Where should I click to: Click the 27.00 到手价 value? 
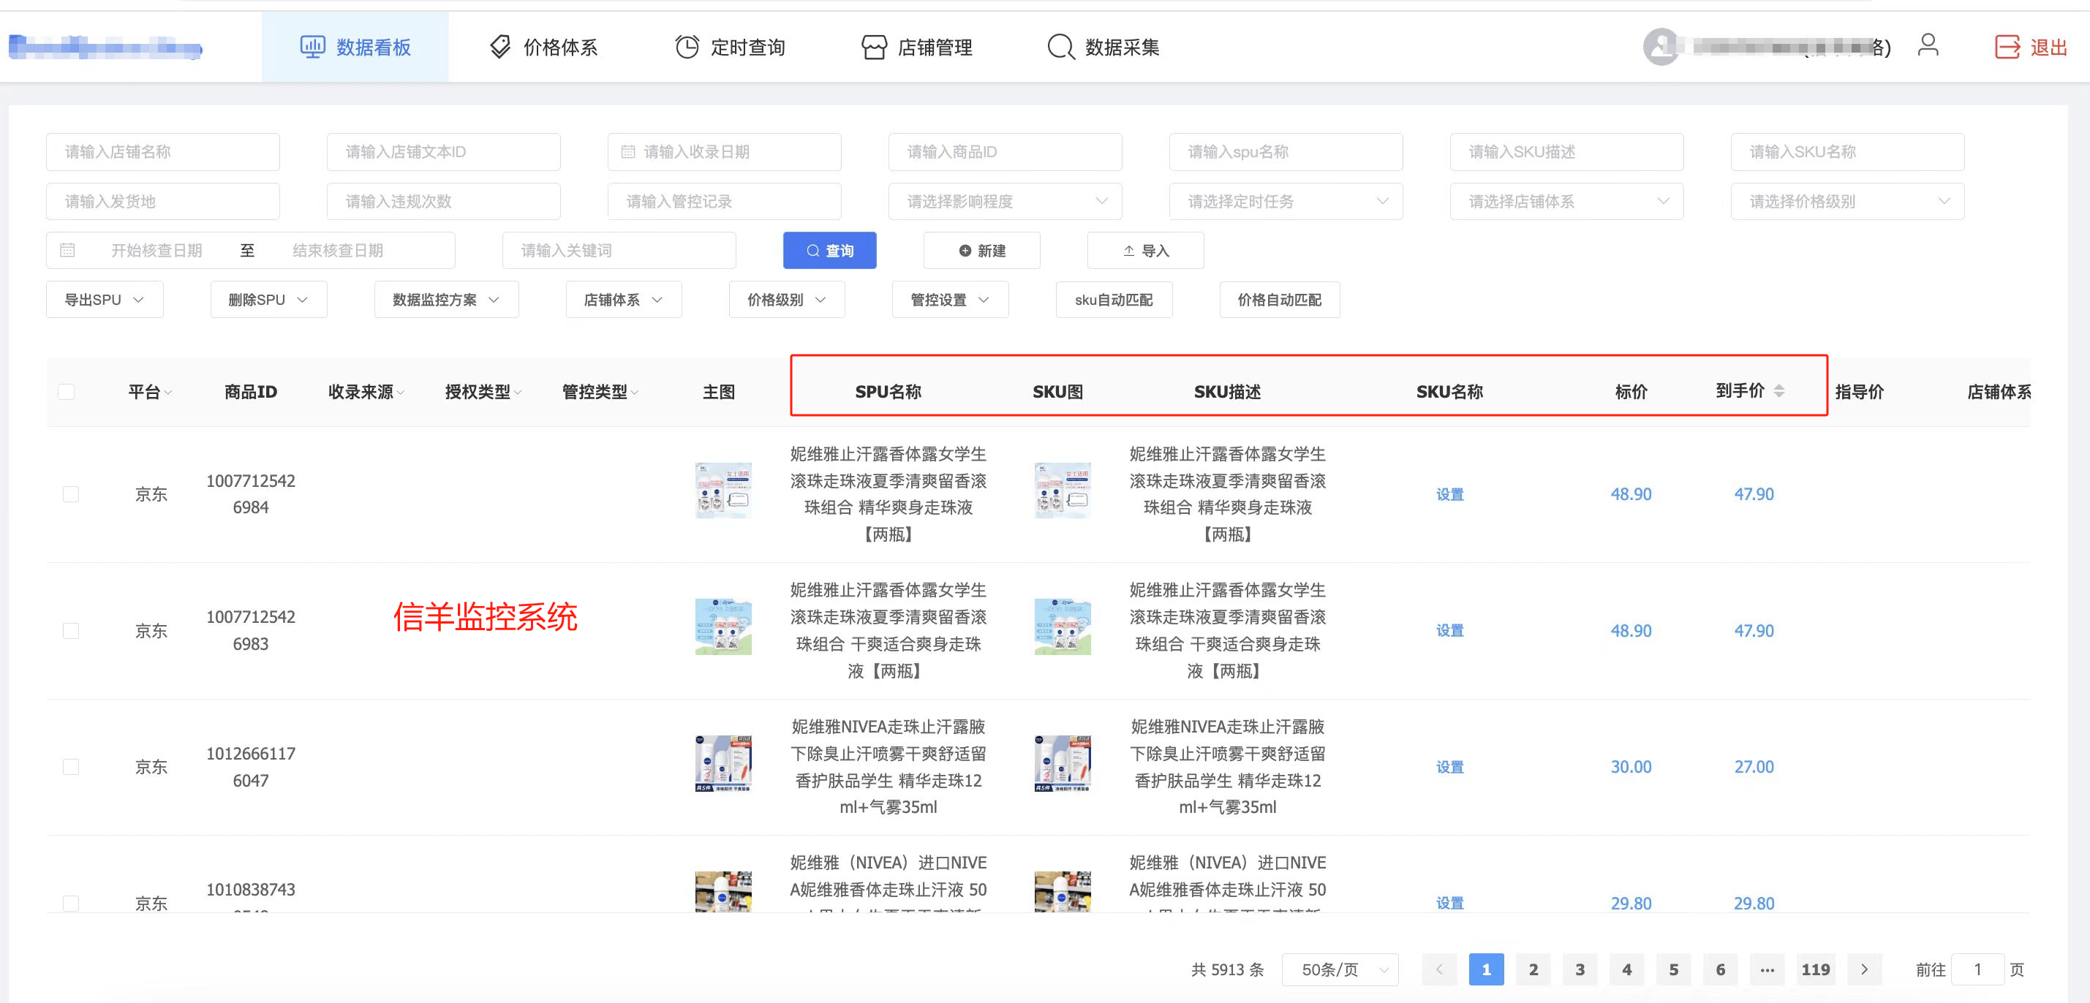click(1754, 766)
